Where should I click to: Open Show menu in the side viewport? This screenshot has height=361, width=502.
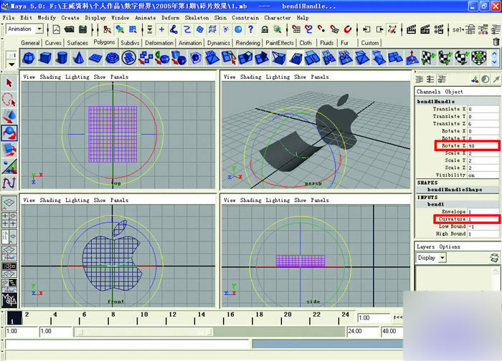[300, 200]
